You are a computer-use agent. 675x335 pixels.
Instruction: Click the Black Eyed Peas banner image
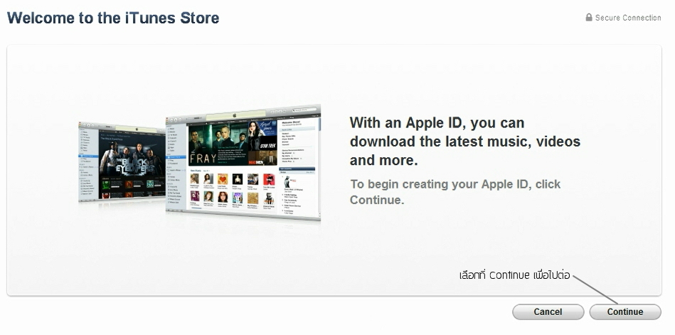click(x=132, y=156)
